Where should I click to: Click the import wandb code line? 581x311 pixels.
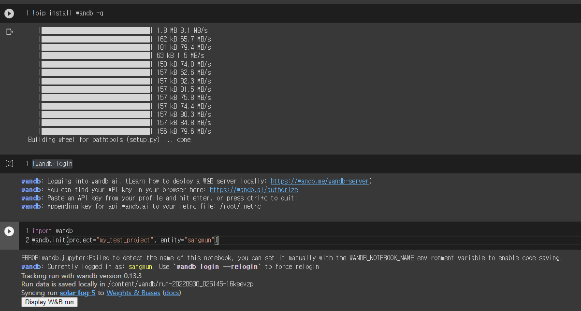click(x=52, y=231)
